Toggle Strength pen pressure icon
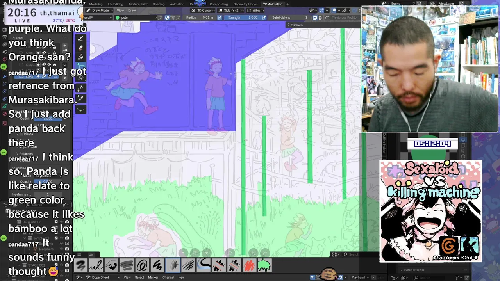The height and width of the screenshot is (281, 500). coord(264,18)
